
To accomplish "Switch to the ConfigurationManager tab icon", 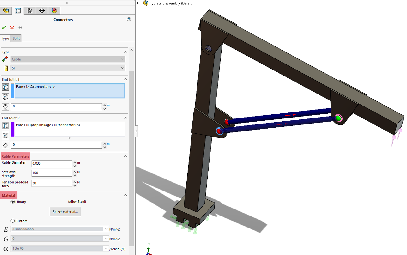I will [30, 10].
